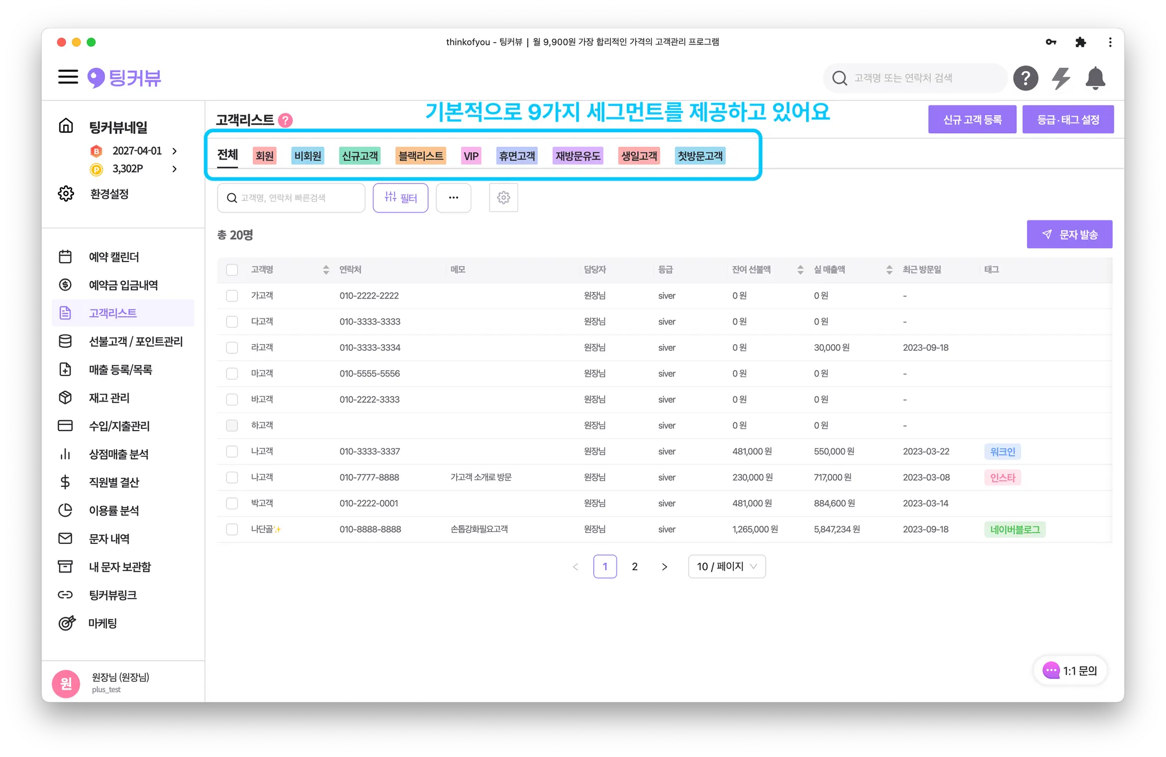The width and height of the screenshot is (1166, 757).
Task: Open the help question mark icon in header
Action: coord(1025,78)
